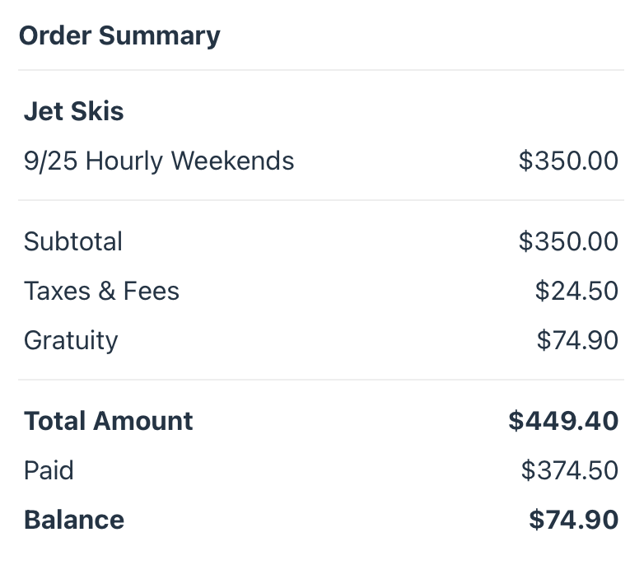644x565 pixels.
Task: Click the divider line above Subtotal
Action: (x=321, y=200)
